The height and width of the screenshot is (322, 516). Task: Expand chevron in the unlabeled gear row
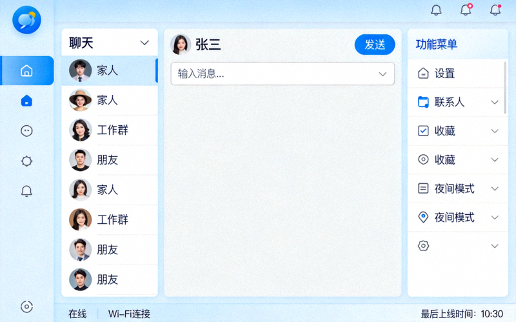pyautogui.click(x=495, y=247)
